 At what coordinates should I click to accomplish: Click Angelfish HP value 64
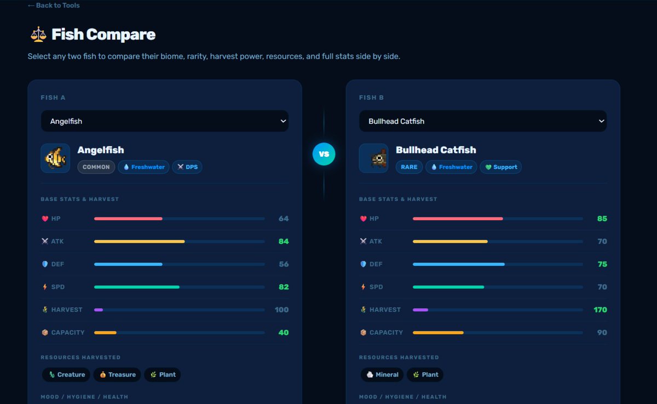coord(284,219)
